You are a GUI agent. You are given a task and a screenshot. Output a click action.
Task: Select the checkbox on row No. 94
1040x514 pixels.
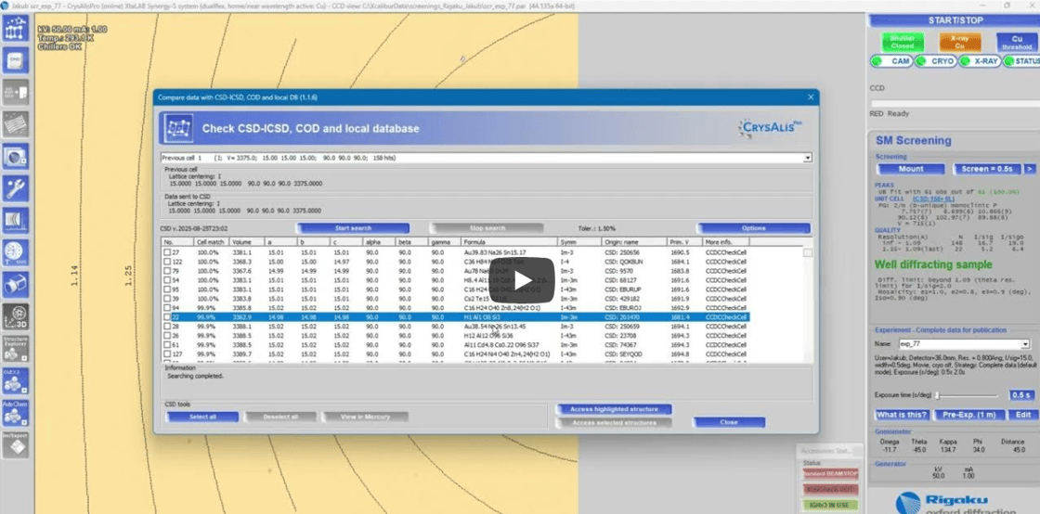click(x=167, y=307)
